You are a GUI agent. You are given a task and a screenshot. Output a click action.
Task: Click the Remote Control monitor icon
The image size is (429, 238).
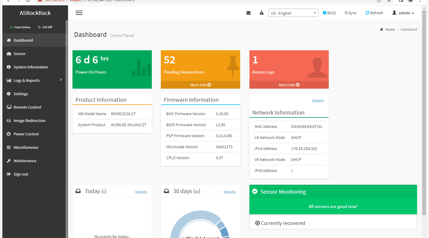click(x=9, y=107)
